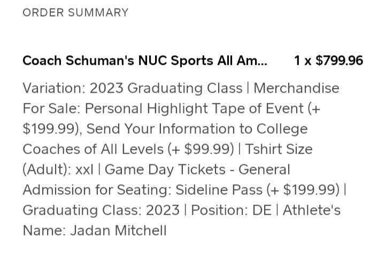Image resolution: width=385 pixels, height=257 pixels.
Task: Click the xxl size value
Action: coord(84,170)
